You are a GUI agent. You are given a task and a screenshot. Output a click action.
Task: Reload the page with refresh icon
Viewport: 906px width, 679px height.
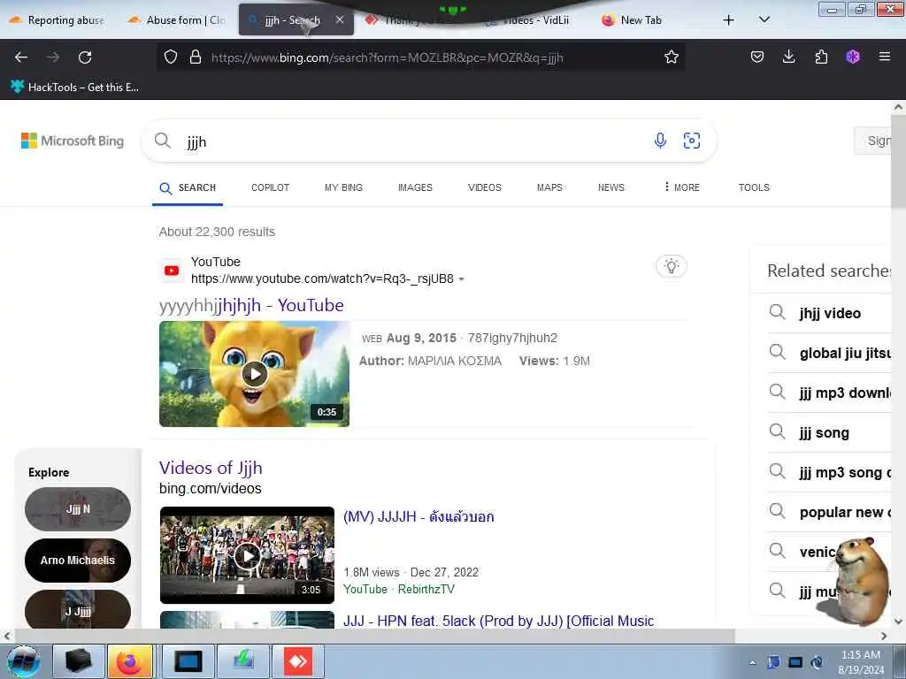point(85,57)
